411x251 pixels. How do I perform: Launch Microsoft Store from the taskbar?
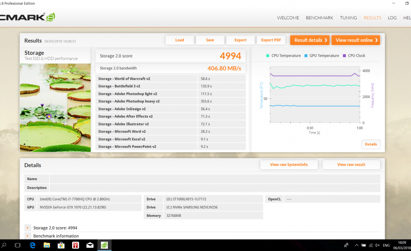[x=61, y=245]
